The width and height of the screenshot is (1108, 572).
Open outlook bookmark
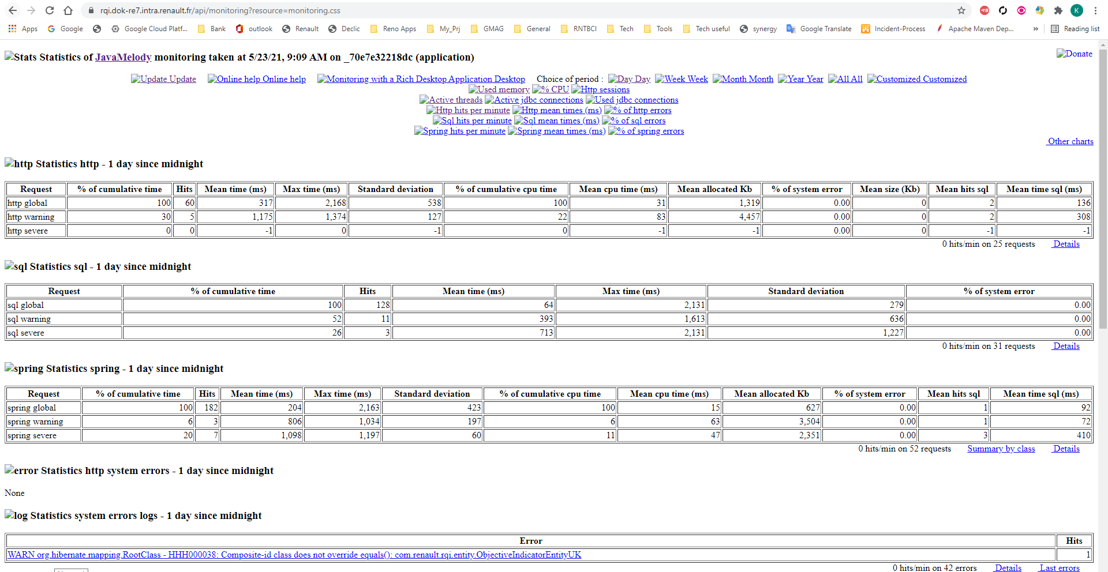(x=254, y=29)
